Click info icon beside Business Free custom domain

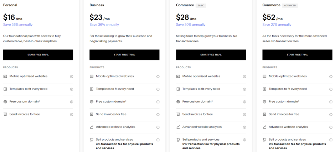click(158, 102)
